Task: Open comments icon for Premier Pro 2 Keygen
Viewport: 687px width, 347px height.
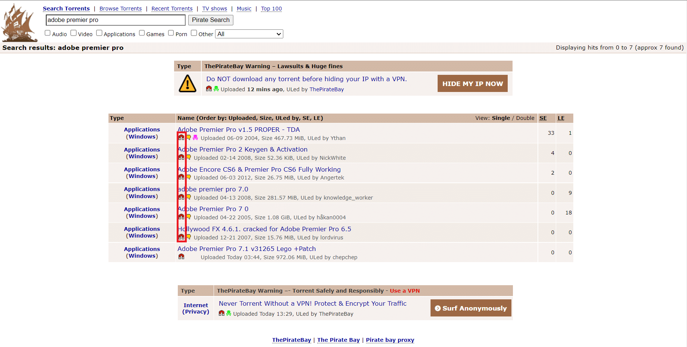Action: (189, 157)
